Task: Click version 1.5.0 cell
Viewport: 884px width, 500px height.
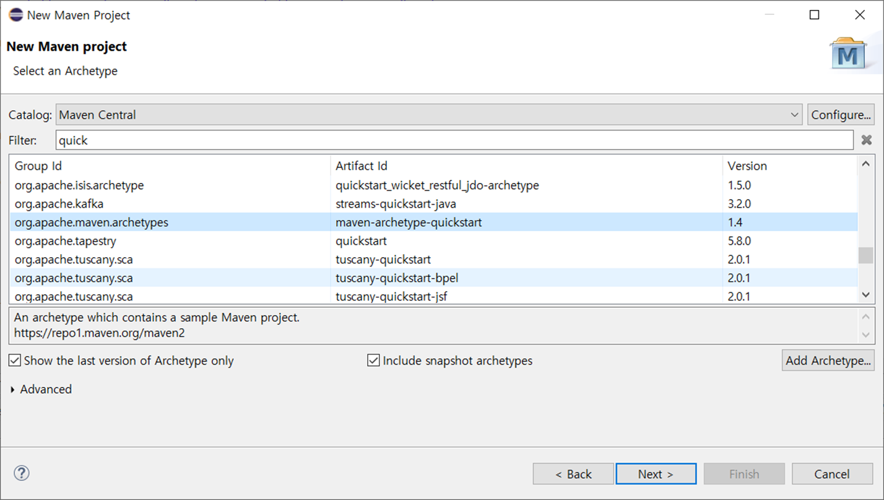Action: tap(739, 185)
